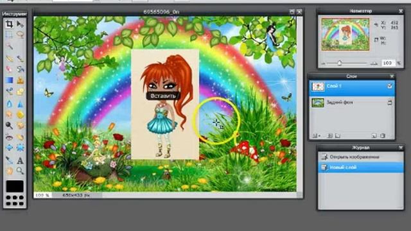This screenshot has width=411, height=231.
Task: Select the Новый слой history entry
Action: 361,167
